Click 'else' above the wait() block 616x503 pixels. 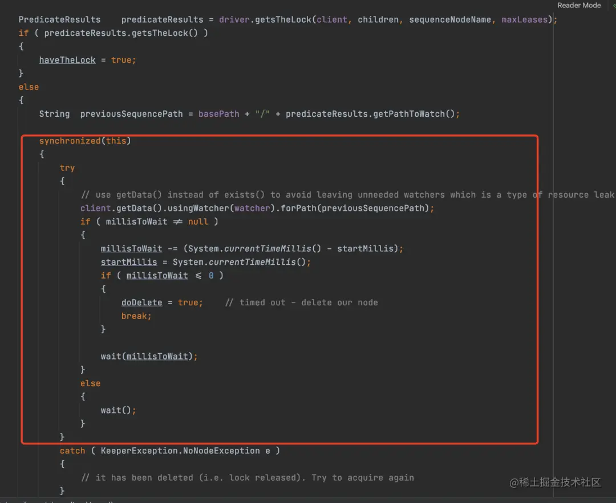point(90,383)
